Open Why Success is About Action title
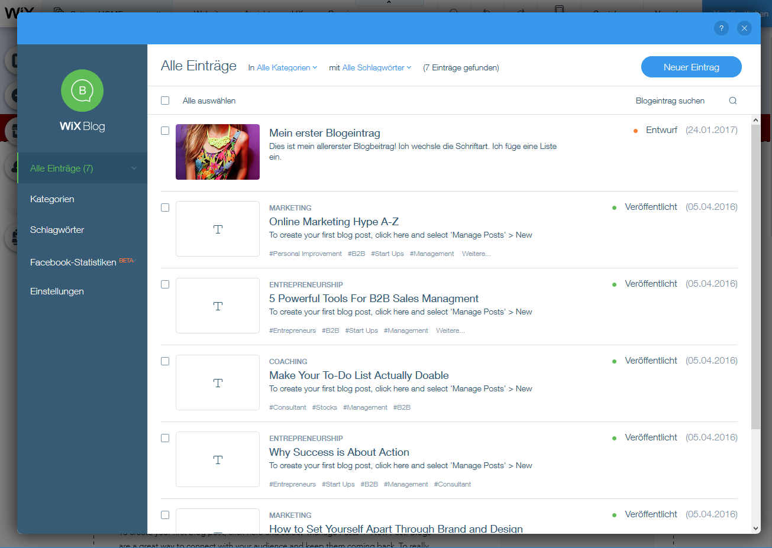 point(339,452)
